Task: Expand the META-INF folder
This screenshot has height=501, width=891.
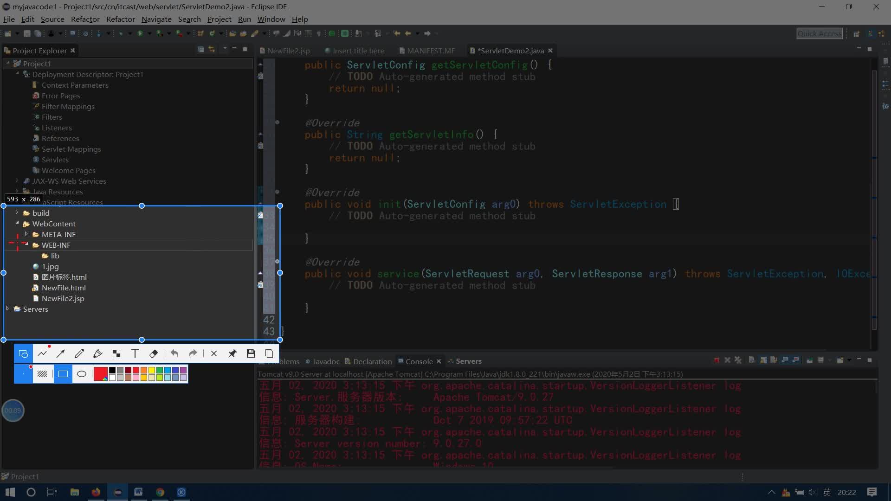Action: [x=26, y=234]
